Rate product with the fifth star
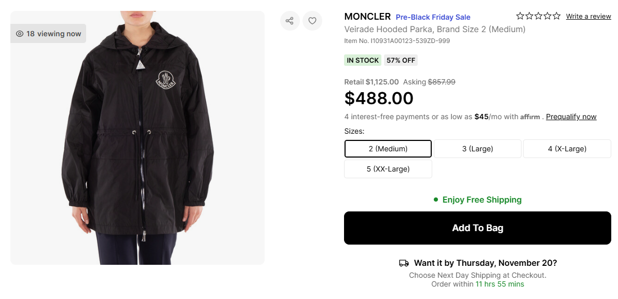 (557, 16)
